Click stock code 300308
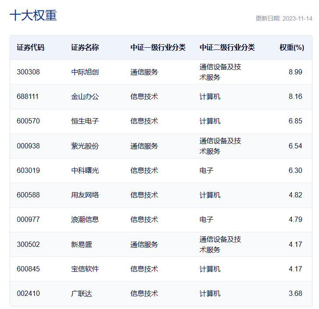 (28, 72)
